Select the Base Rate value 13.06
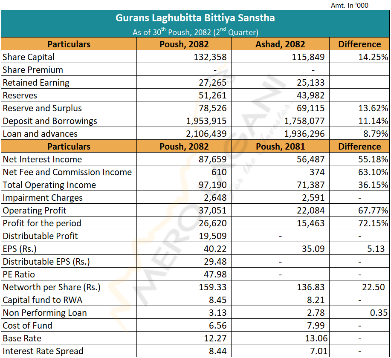Image resolution: width=391 pixels, height=358 pixels. 313,338
